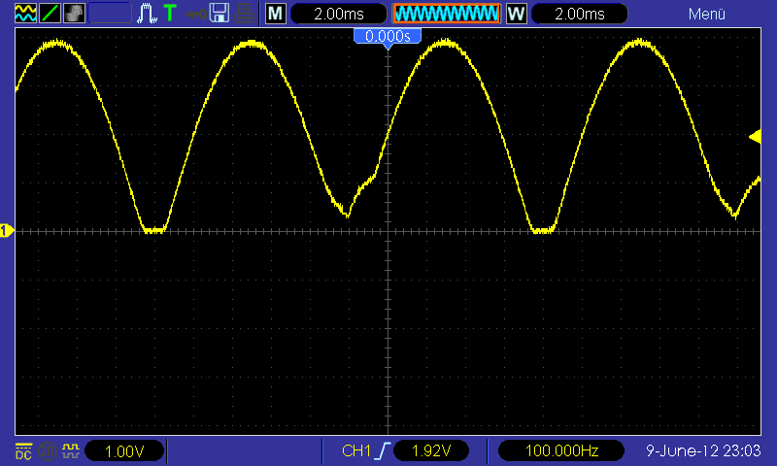The height and width of the screenshot is (466, 777).
Task: Click the green T trigger status icon
Action: pyautogui.click(x=170, y=14)
